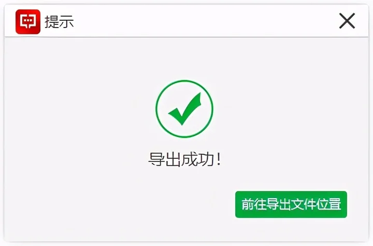Select the green circle around checkmark

(x=184, y=108)
